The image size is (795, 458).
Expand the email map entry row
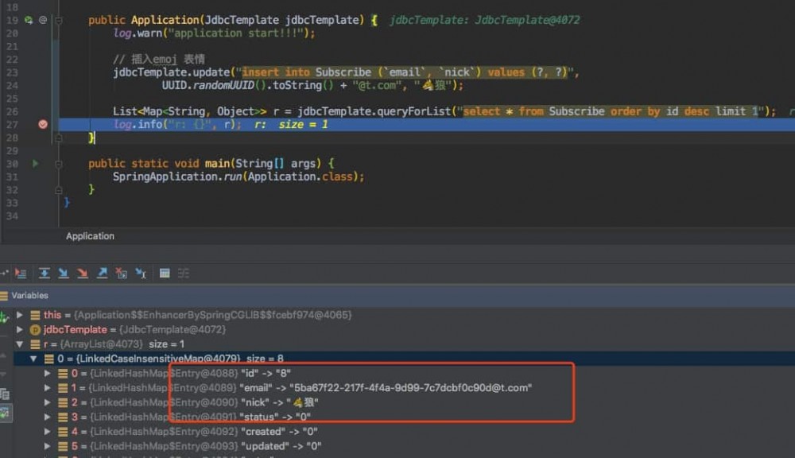pyautogui.click(x=48, y=387)
